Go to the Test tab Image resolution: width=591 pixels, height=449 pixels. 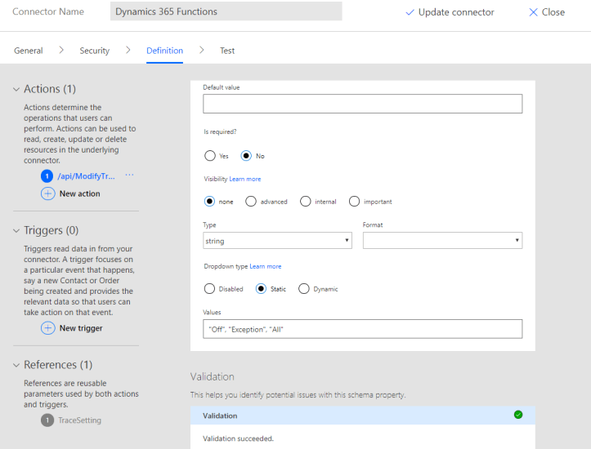[x=227, y=51]
